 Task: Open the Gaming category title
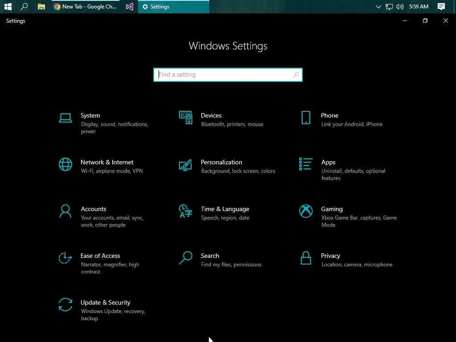(332, 209)
